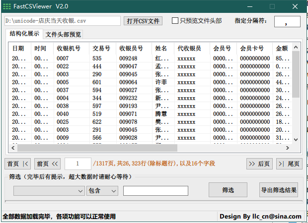Select cashier number cell 009028
This screenshot has width=308, height=223.
tap(128, 138)
